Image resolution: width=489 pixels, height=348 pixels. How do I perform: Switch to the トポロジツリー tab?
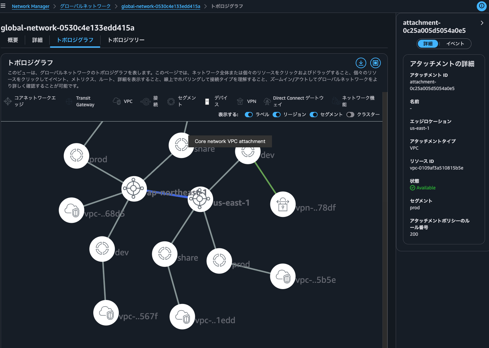[126, 40]
